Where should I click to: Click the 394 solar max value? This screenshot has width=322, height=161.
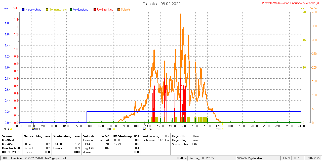(x=107, y=144)
